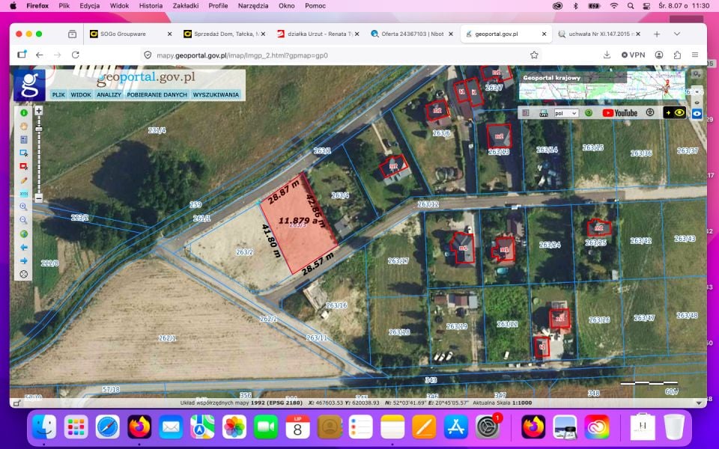Switch to the działka Urzut - Renata tab

[318, 34]
